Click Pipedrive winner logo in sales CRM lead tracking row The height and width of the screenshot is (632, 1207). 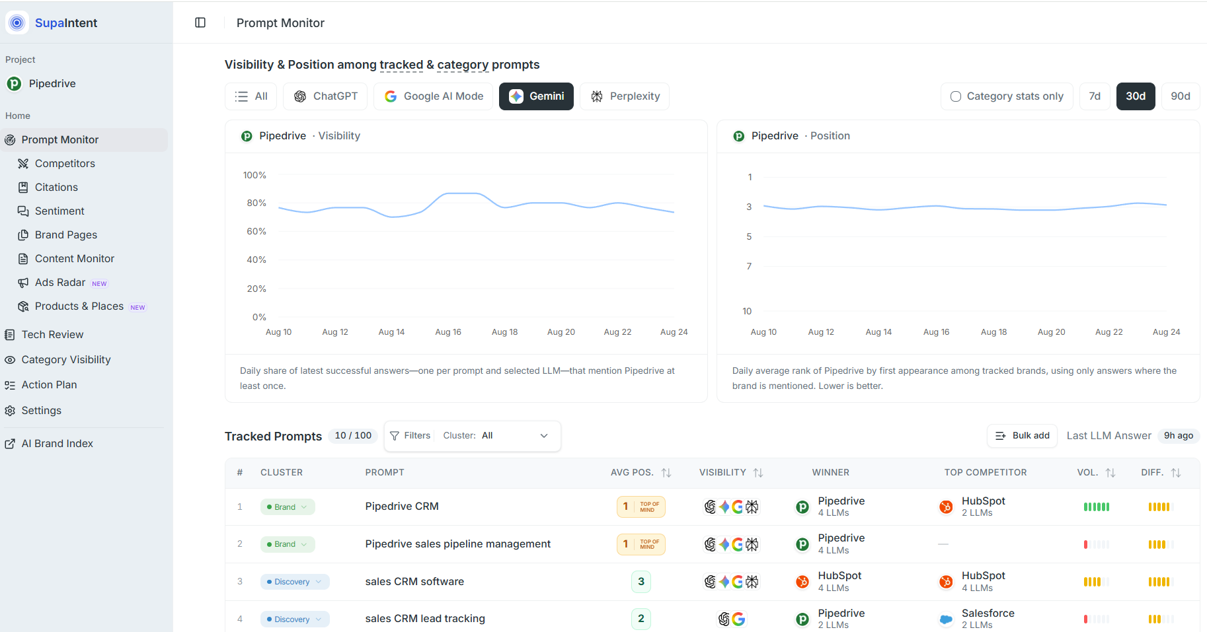[x=802, y=619]
